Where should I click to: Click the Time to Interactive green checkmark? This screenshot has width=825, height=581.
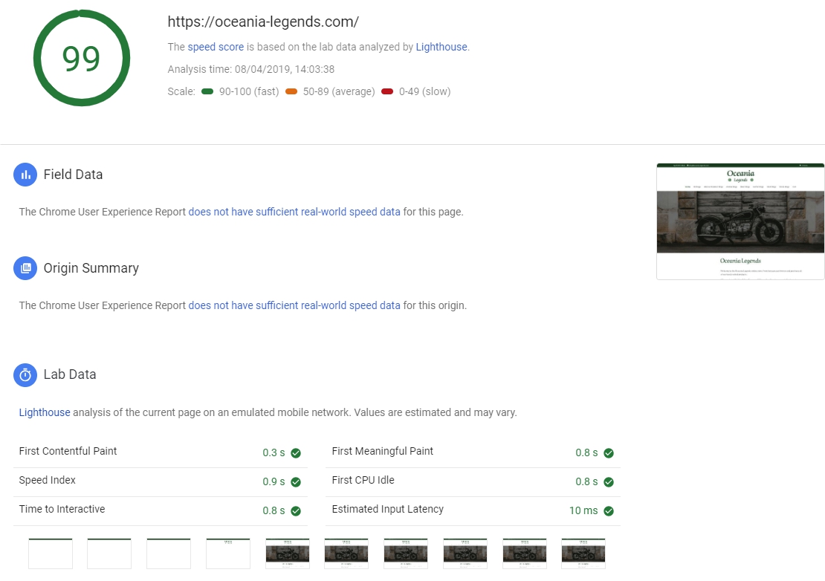point(296,511)
